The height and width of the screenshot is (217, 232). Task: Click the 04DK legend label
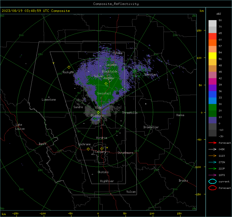(x=222, y=149)
